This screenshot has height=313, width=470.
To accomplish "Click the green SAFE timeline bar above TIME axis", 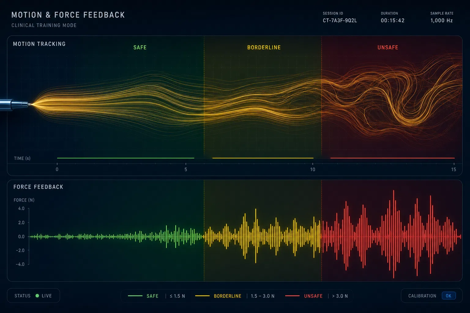I will (125, 158).
